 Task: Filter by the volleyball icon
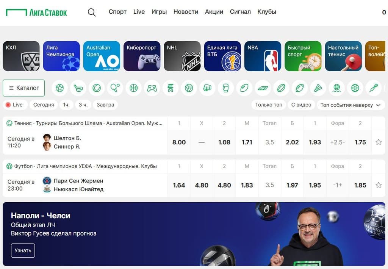[x=189, y=88]
